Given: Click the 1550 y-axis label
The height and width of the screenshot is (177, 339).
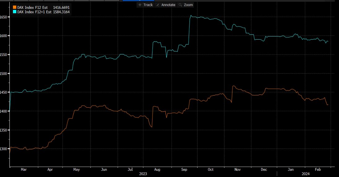Looking at the screenshot, I should (x=4, y=55).
